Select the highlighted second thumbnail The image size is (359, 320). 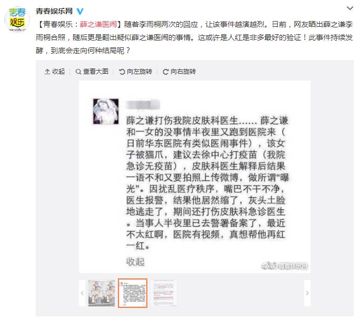(x=133, y=293)
